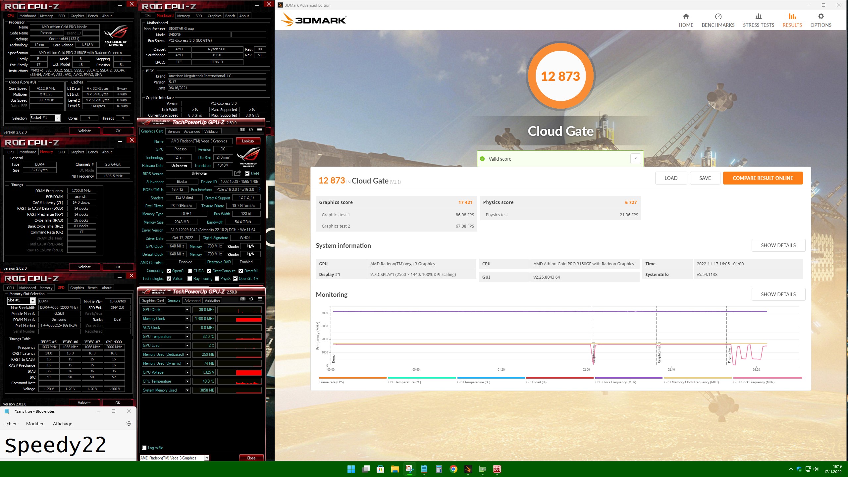Open the GPU Temperature sensor dropdown
Screen dimensions: 848x477
[187, 337]
